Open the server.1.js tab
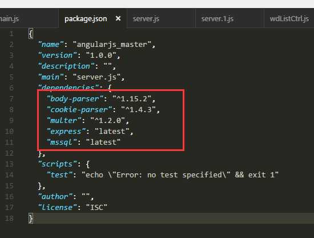Screen dimensions: 314x238 [x=218, y=19]
